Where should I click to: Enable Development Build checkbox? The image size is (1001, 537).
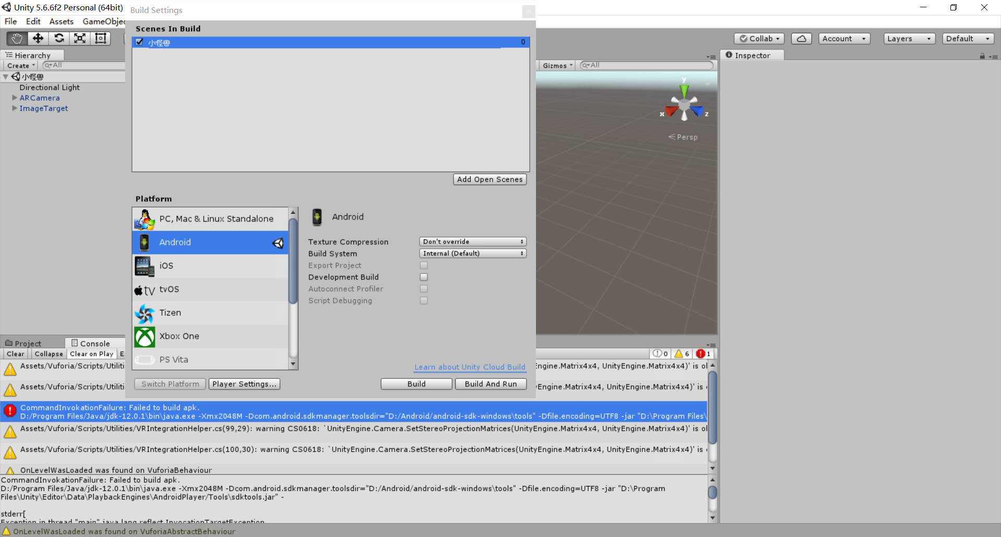coord(424,277)
